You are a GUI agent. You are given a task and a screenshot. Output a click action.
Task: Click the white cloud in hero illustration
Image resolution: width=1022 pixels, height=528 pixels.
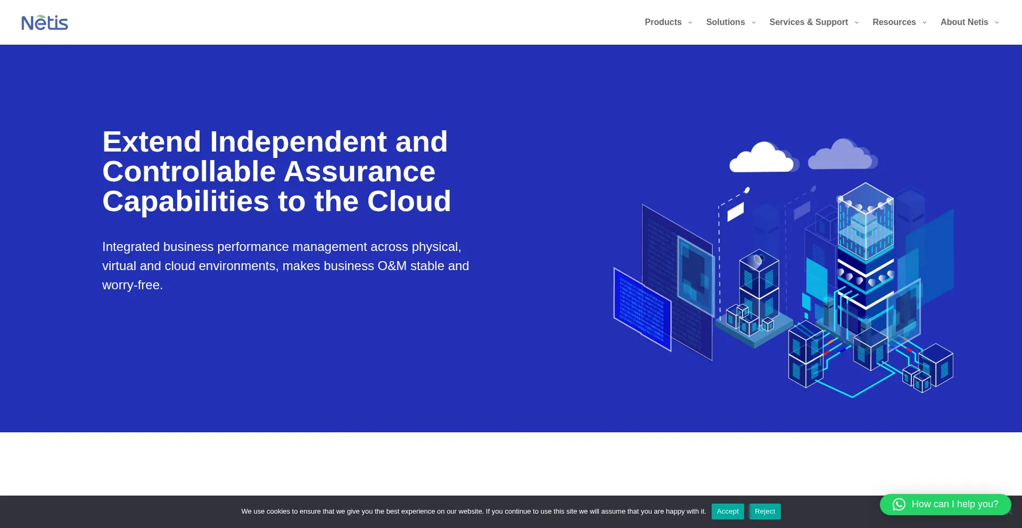pos(761,158)
